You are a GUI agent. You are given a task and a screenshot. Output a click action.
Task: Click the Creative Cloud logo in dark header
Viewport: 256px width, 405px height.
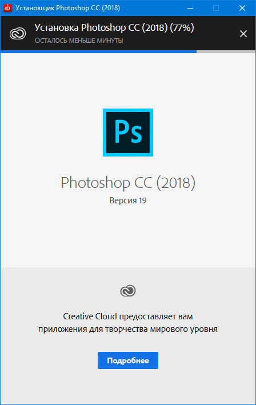coord(18,34)
